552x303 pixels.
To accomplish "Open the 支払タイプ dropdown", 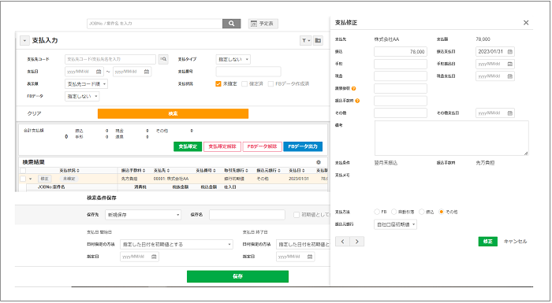I will point(233,59).
